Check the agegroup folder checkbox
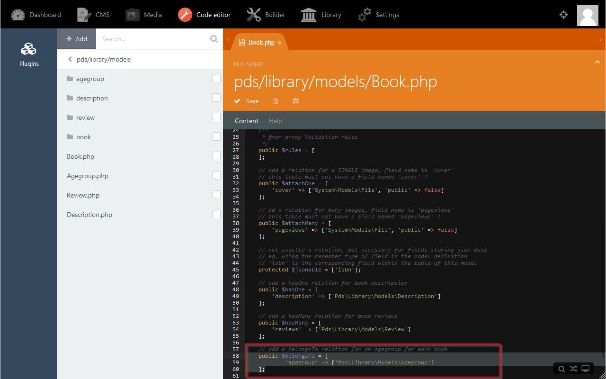Screen dimensions: 606x379 tap(216, 79)
